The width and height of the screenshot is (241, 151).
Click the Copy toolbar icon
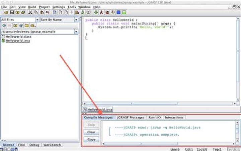pos(36,12)
